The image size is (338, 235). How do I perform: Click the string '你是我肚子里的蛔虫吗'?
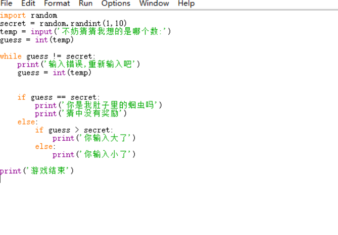(111, 105)
